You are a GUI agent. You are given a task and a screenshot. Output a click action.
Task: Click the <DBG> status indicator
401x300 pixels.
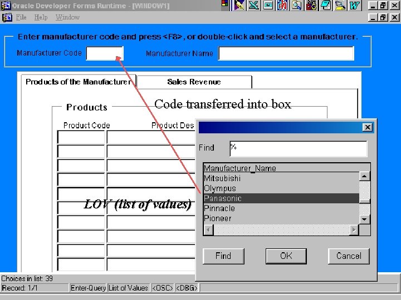(x=187, y=288)
